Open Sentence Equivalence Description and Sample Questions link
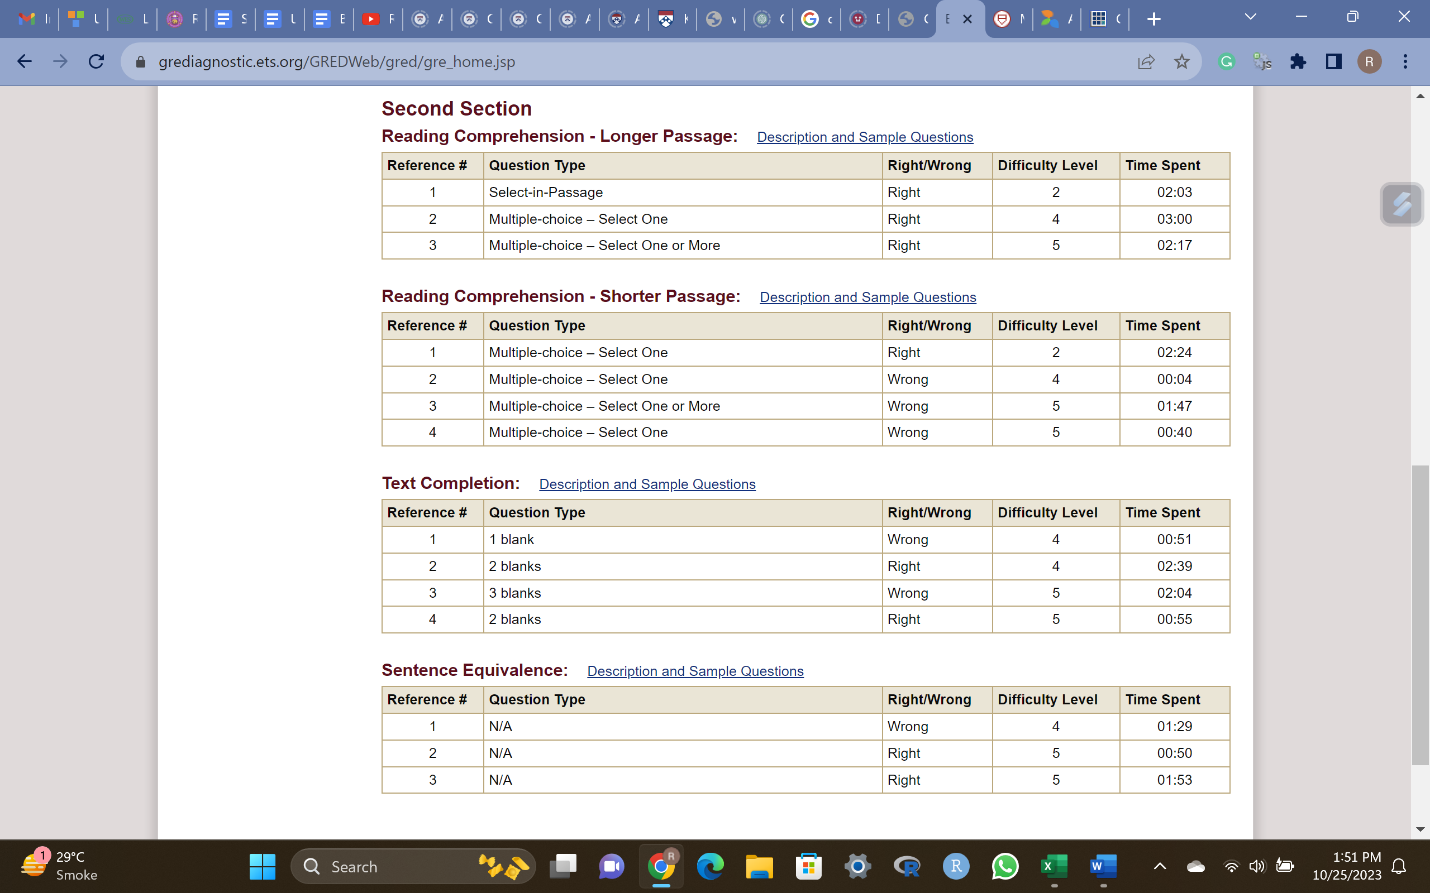This screenshot has width=1430, height=893. coord(695,671)
